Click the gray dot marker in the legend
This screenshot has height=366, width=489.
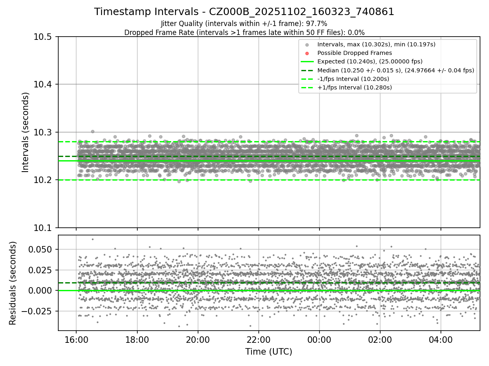(307, 45)
